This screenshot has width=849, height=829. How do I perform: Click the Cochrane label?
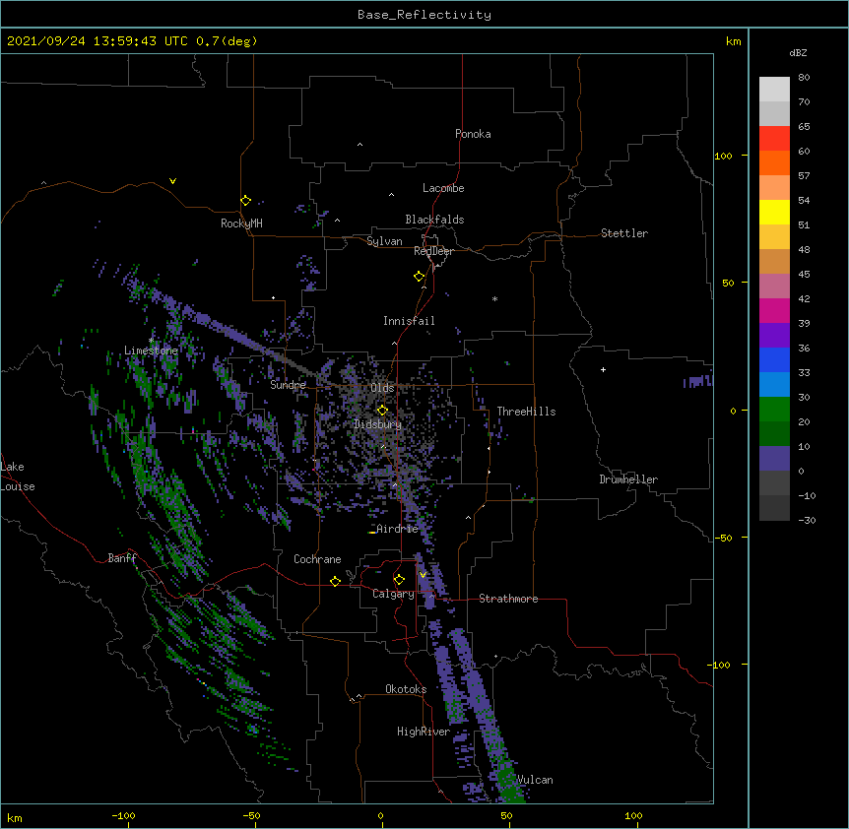317,559
